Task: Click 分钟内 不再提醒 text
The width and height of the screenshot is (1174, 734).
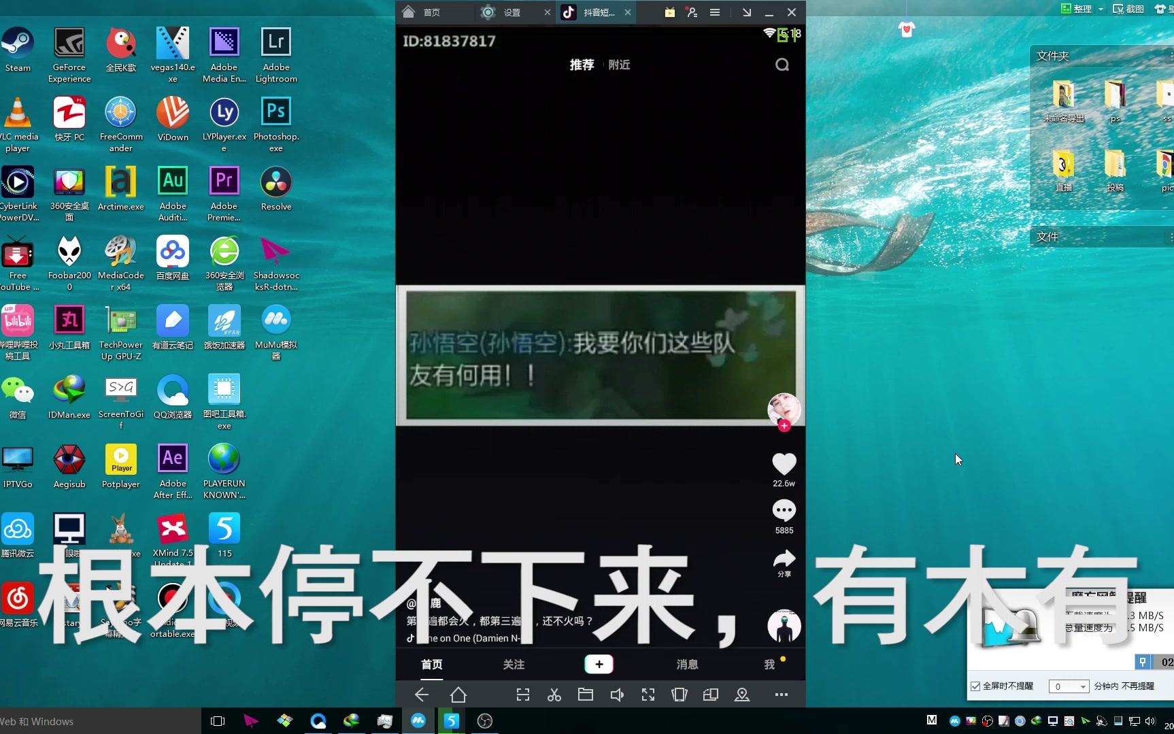Action: tap(1124, 686)
